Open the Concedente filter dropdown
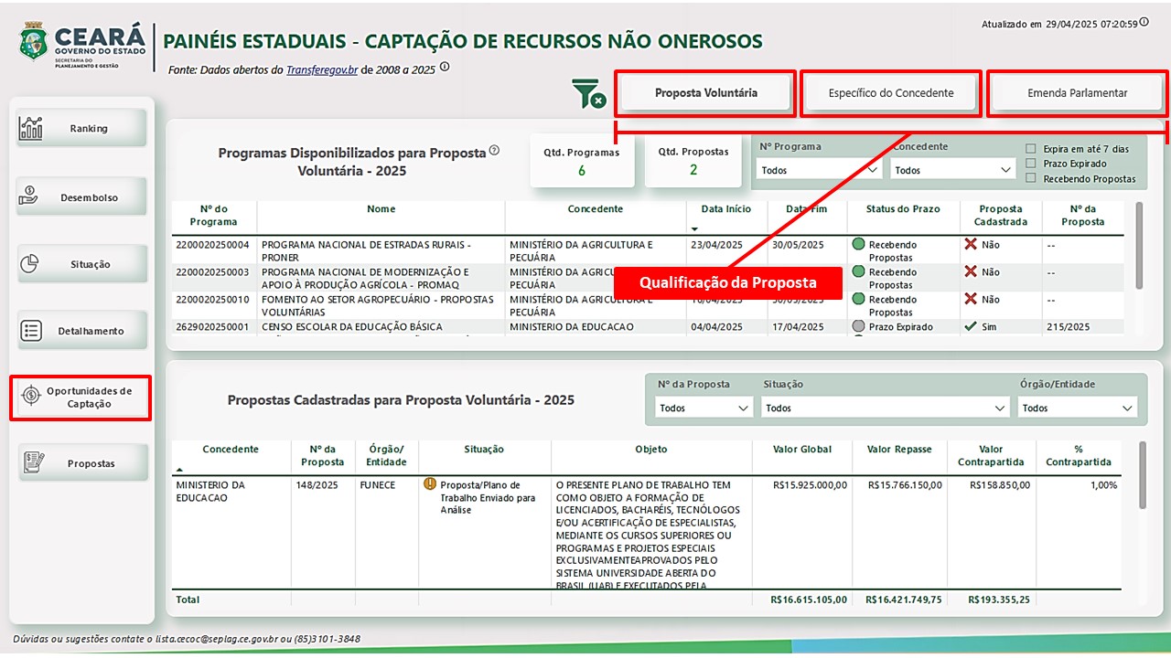 (953, 170)
